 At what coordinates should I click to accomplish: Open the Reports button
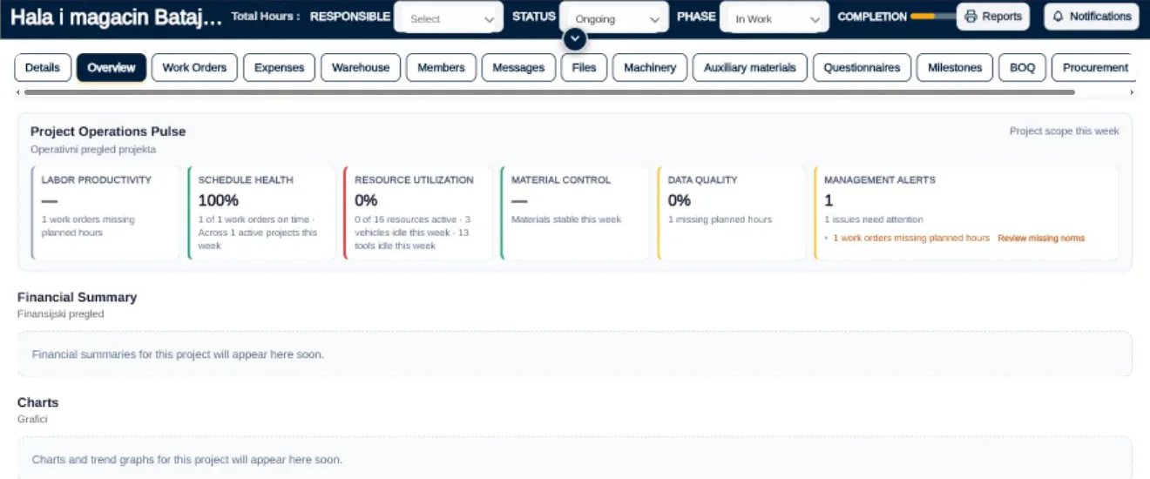[x=993, y=17]
